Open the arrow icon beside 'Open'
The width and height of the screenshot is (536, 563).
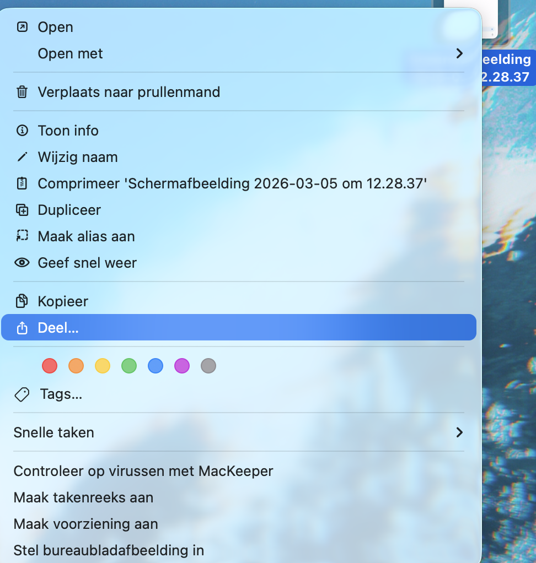[22, 26]
